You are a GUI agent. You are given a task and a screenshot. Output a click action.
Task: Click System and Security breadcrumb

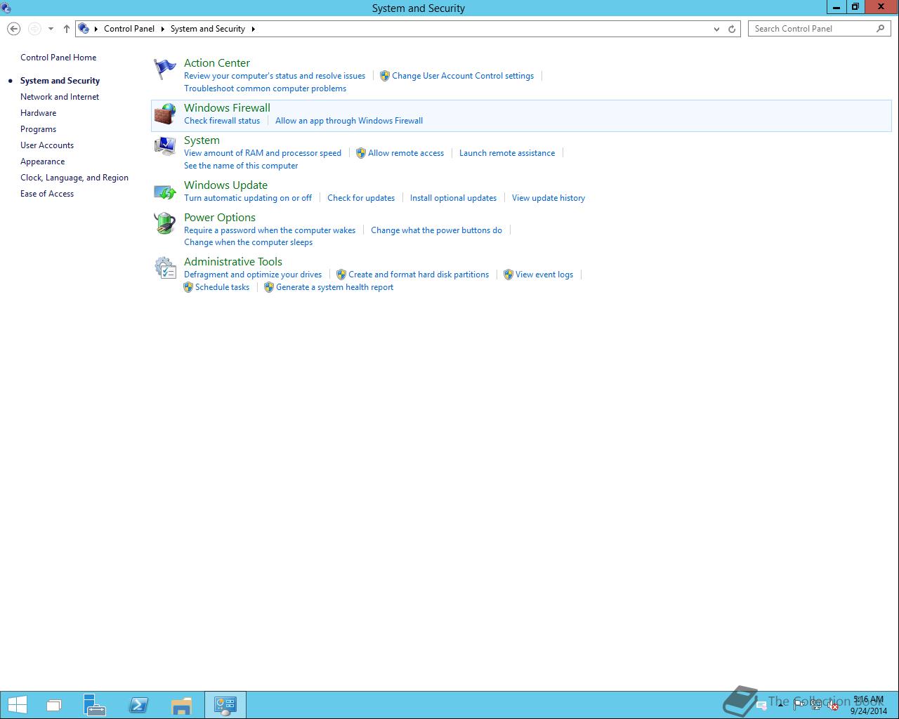[208, 29]
